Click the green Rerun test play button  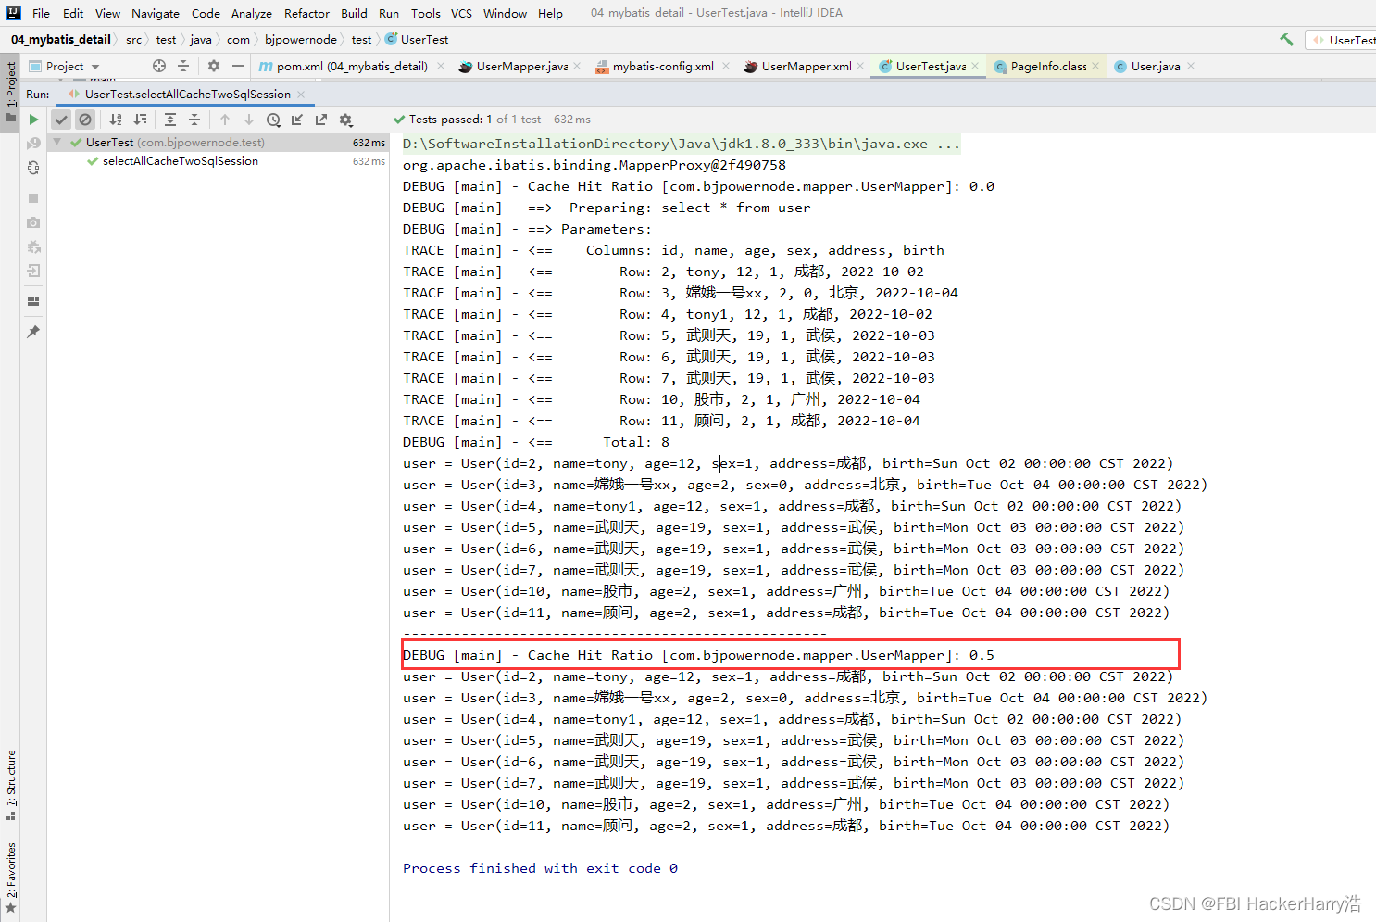click(33, 120)
